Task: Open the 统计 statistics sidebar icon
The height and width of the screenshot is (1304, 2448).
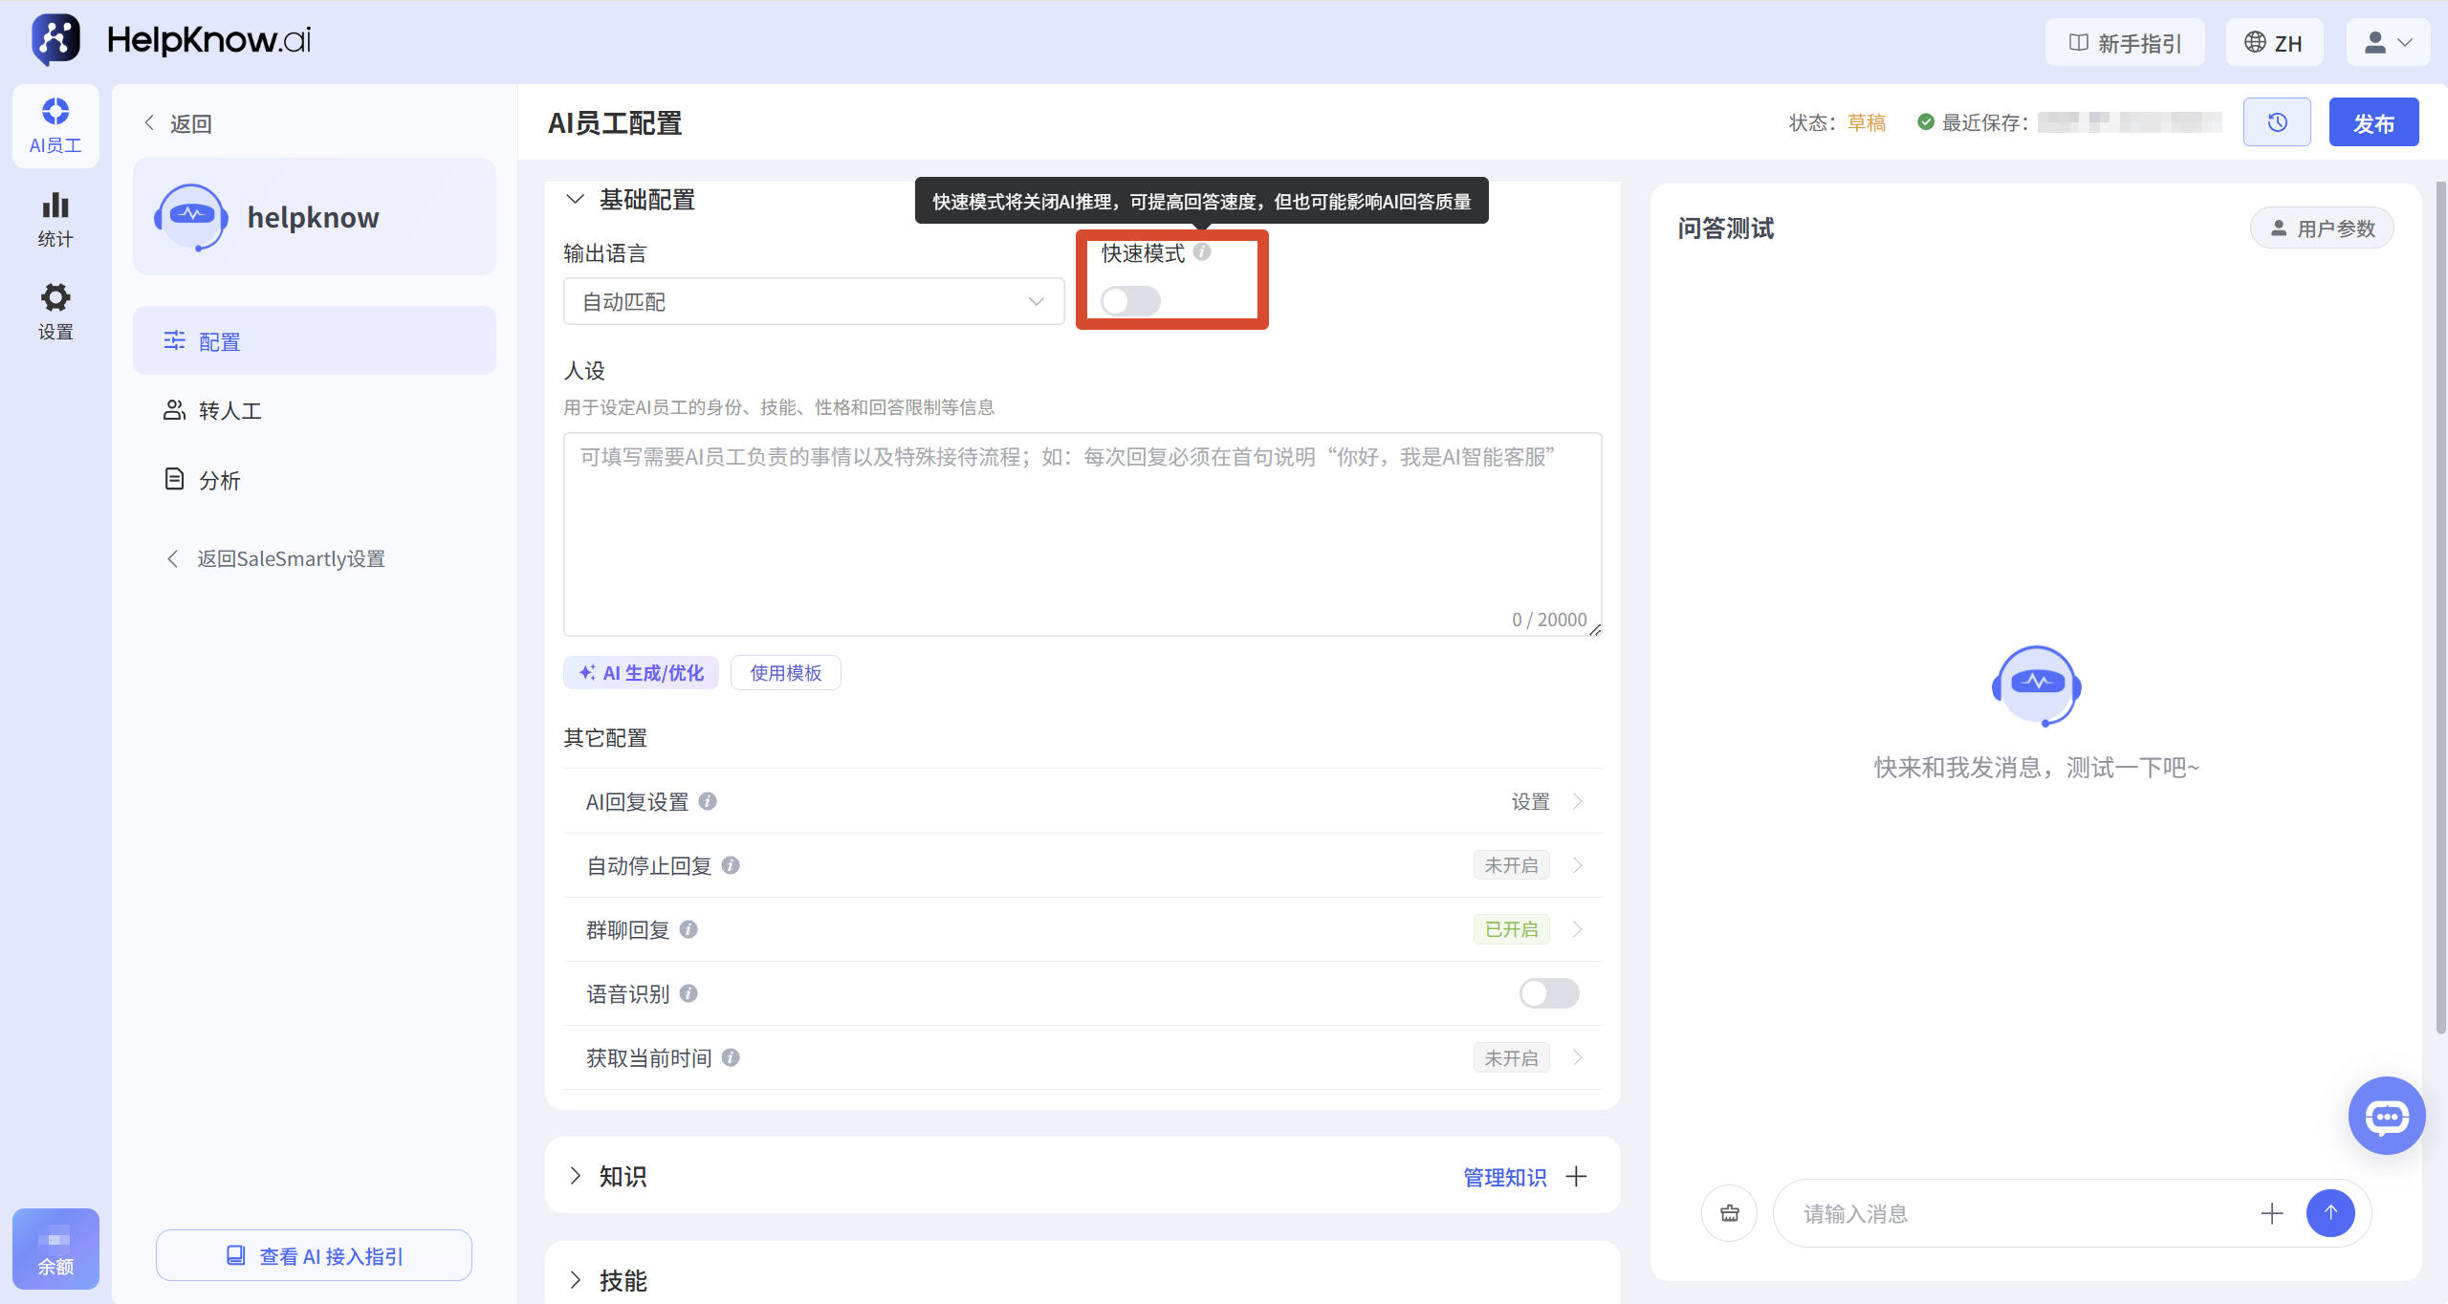Action: pos(55,219)
